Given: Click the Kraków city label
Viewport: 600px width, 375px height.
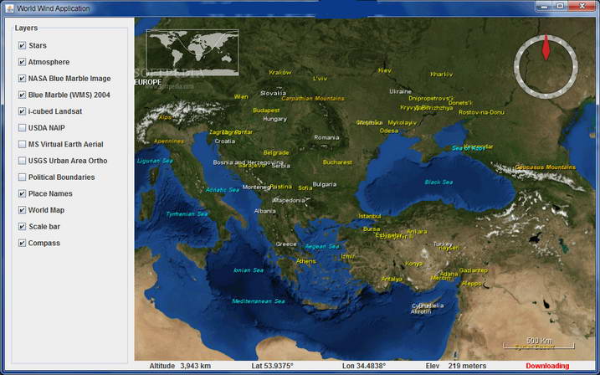Looking at the screenshot, I should pyautogui.click(x=280, y=72).
